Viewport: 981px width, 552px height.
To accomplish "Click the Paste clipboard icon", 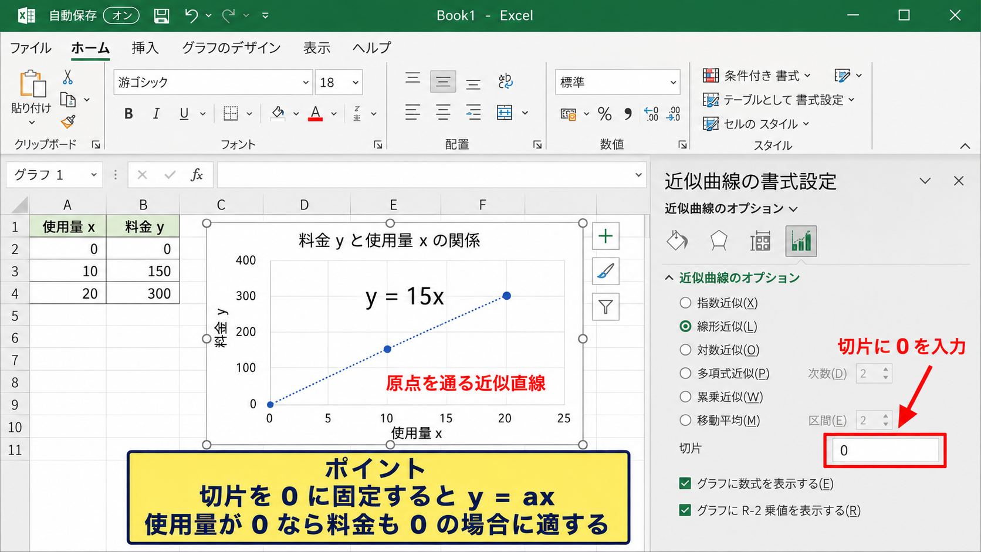I will tap(32, 84).
